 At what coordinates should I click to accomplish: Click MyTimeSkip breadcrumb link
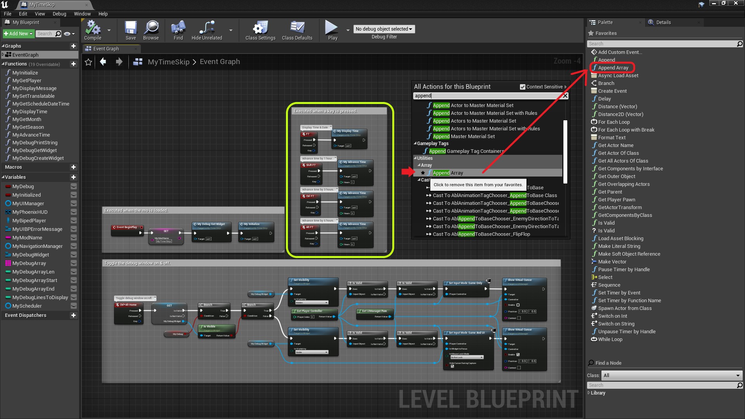click(x=168, y=62)
